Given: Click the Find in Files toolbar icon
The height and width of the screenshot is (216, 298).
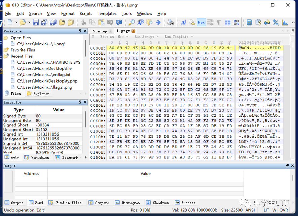Looking at the screenshot, I should [149, 22].
